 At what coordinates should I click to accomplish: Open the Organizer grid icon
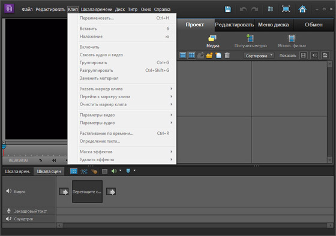pos(270,9)
